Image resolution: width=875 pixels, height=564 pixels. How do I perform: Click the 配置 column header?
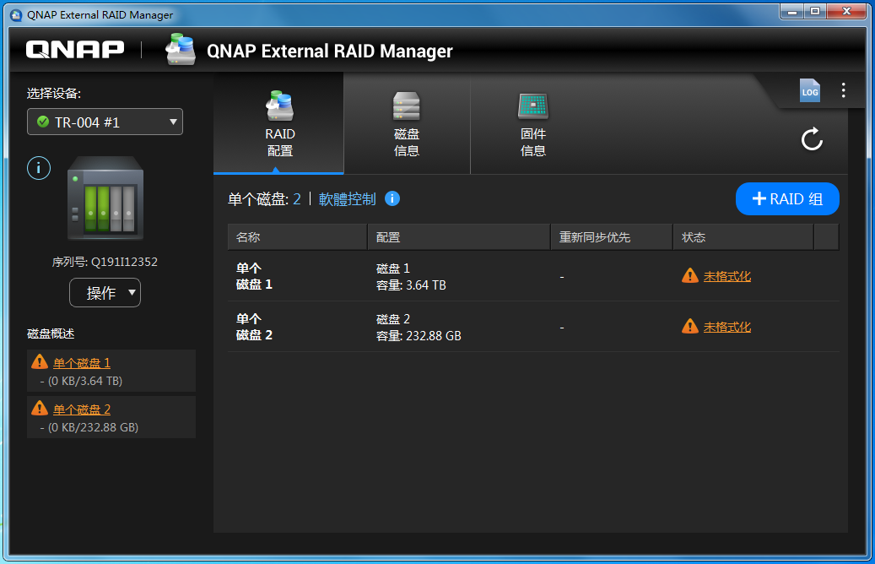click(459, 236)
